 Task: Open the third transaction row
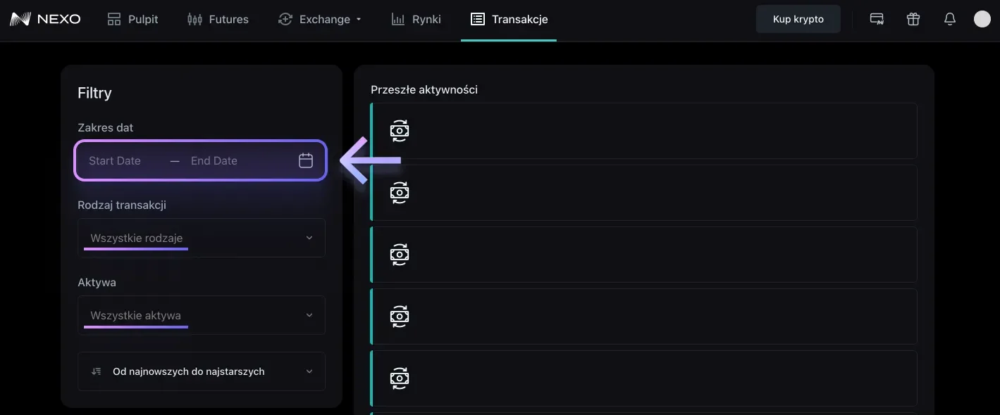coord(644,255)
